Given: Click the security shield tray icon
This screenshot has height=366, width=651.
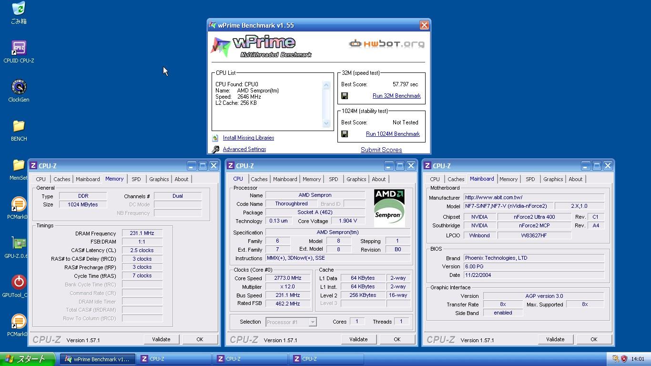Looking at the screenshot, I should (x=624, y=359).
